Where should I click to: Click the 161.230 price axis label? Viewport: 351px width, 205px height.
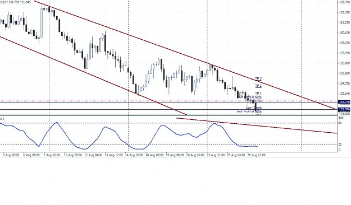pyautogui.click(x=344, y=22)
